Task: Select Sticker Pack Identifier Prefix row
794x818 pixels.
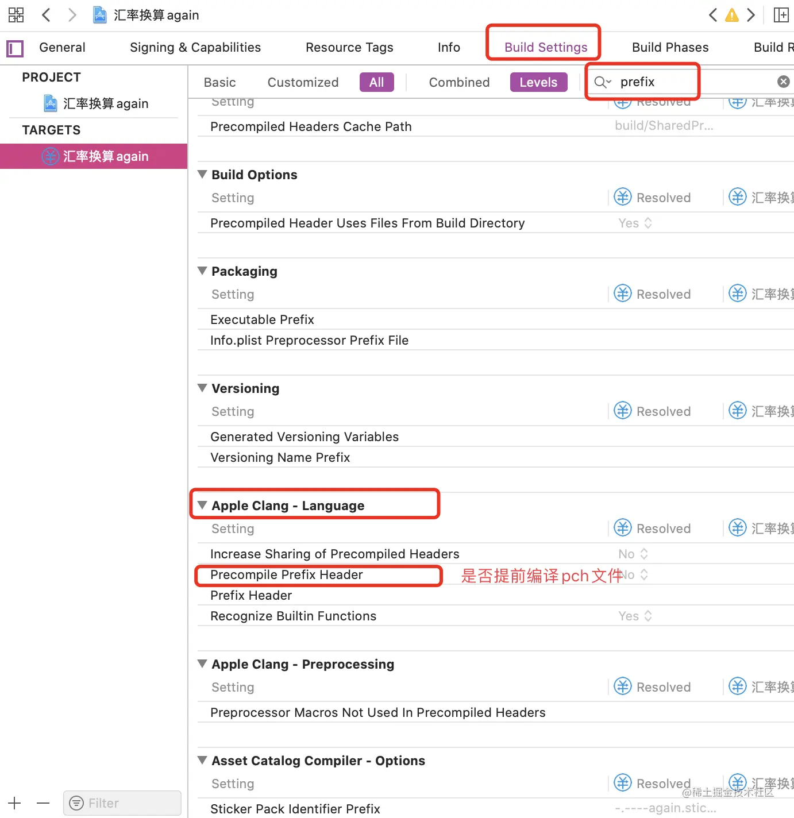Action: [495, 809]
